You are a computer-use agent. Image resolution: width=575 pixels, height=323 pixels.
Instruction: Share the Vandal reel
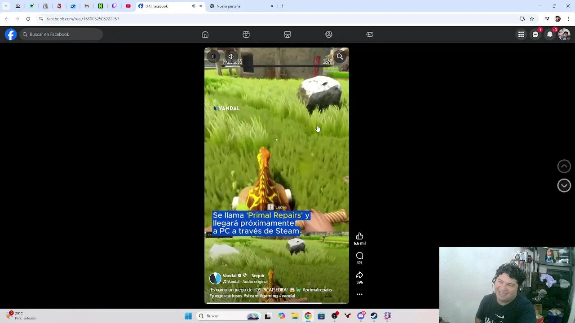point(359,275)
